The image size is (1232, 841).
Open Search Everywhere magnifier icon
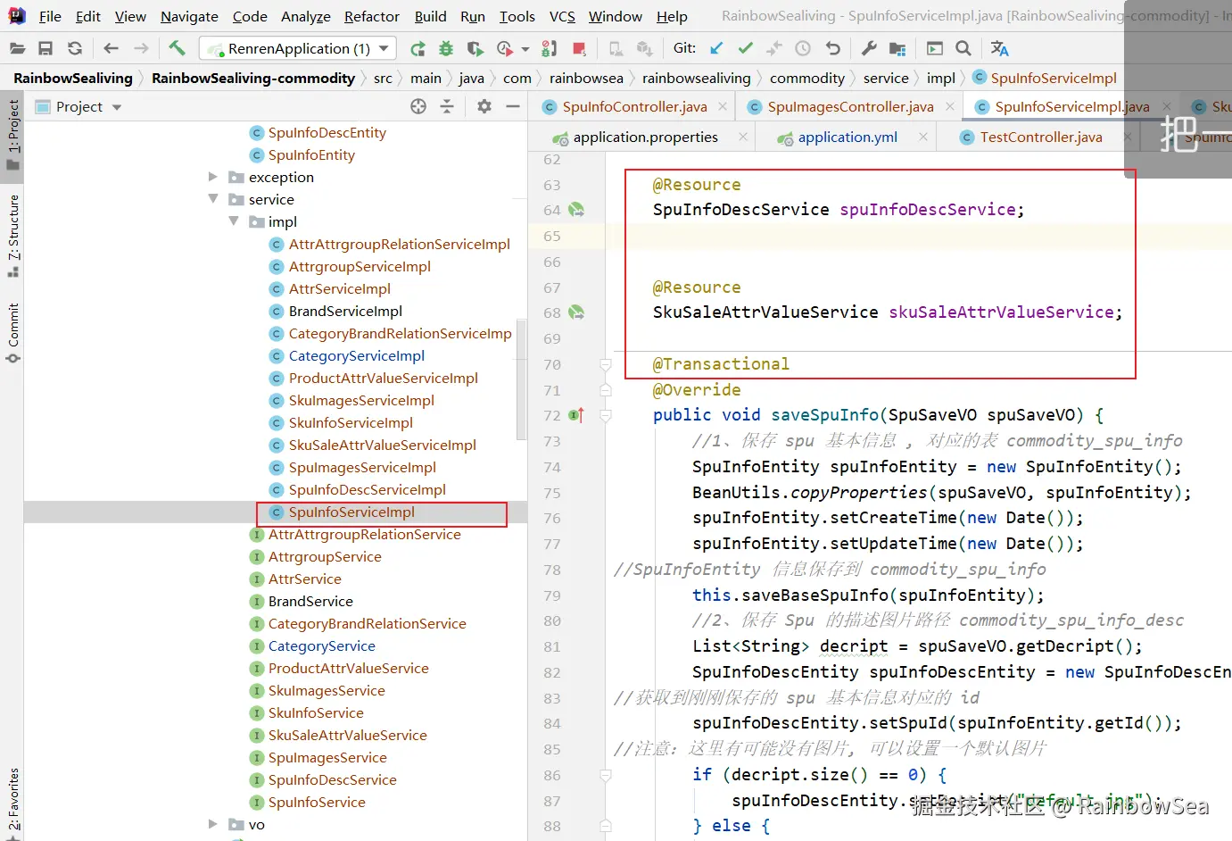click(x=963, y=48)
